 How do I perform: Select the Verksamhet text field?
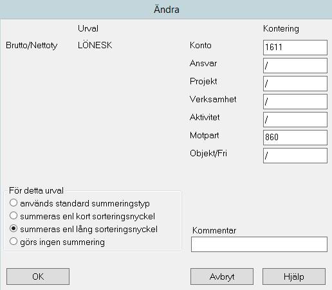point(295,102)
